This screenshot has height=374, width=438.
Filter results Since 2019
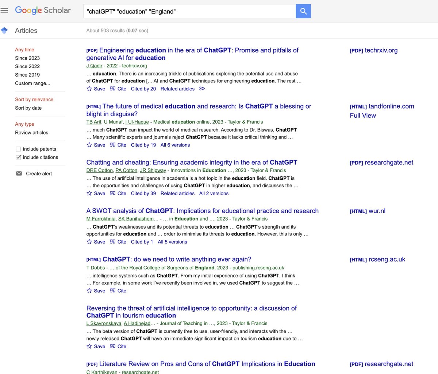[x=27, y=75]
